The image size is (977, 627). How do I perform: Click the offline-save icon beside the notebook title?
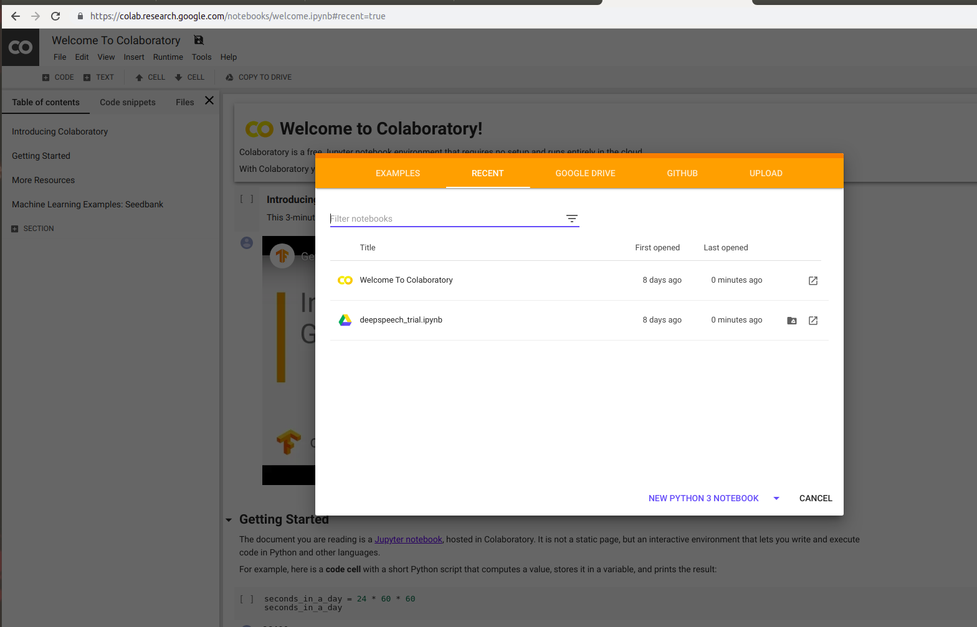(x=199, y=40)
